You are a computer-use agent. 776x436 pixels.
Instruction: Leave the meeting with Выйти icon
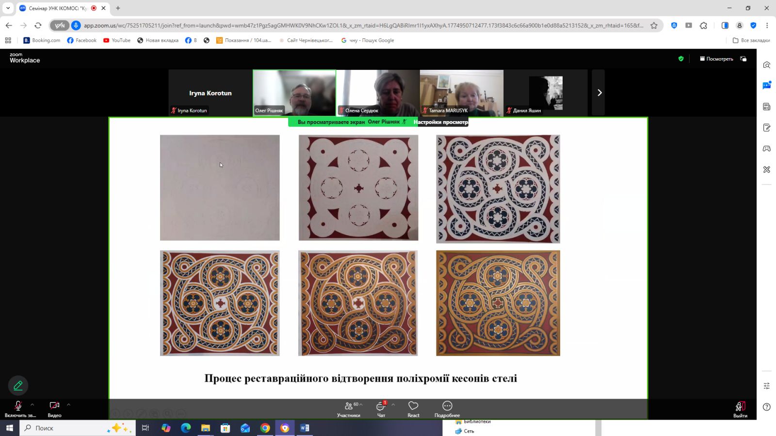[x=740, y=409]
